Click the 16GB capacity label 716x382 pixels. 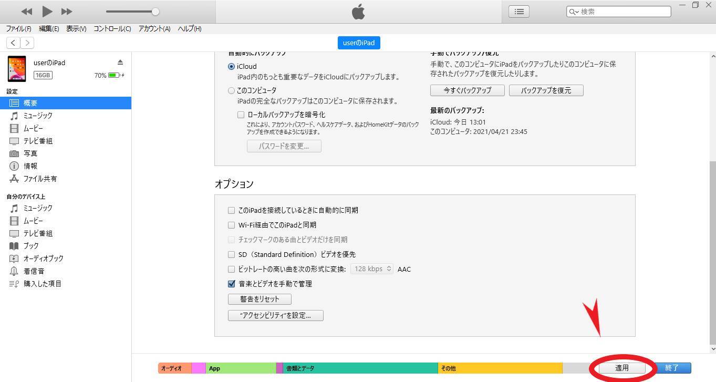tap(43, 75)
